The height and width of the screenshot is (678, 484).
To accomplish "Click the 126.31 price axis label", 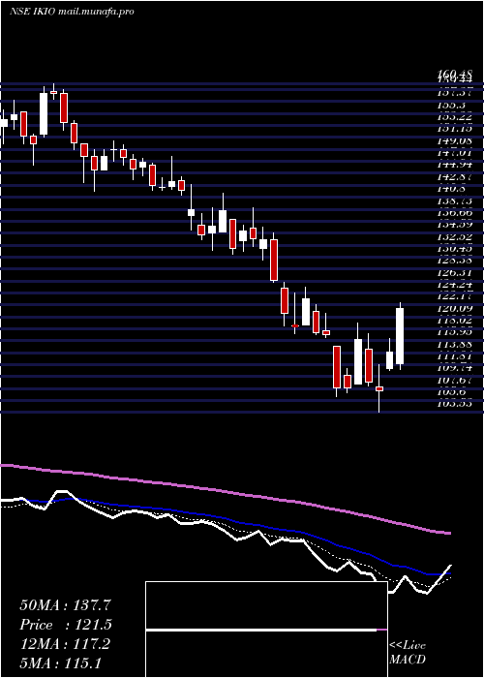I will tap(454, 273).
